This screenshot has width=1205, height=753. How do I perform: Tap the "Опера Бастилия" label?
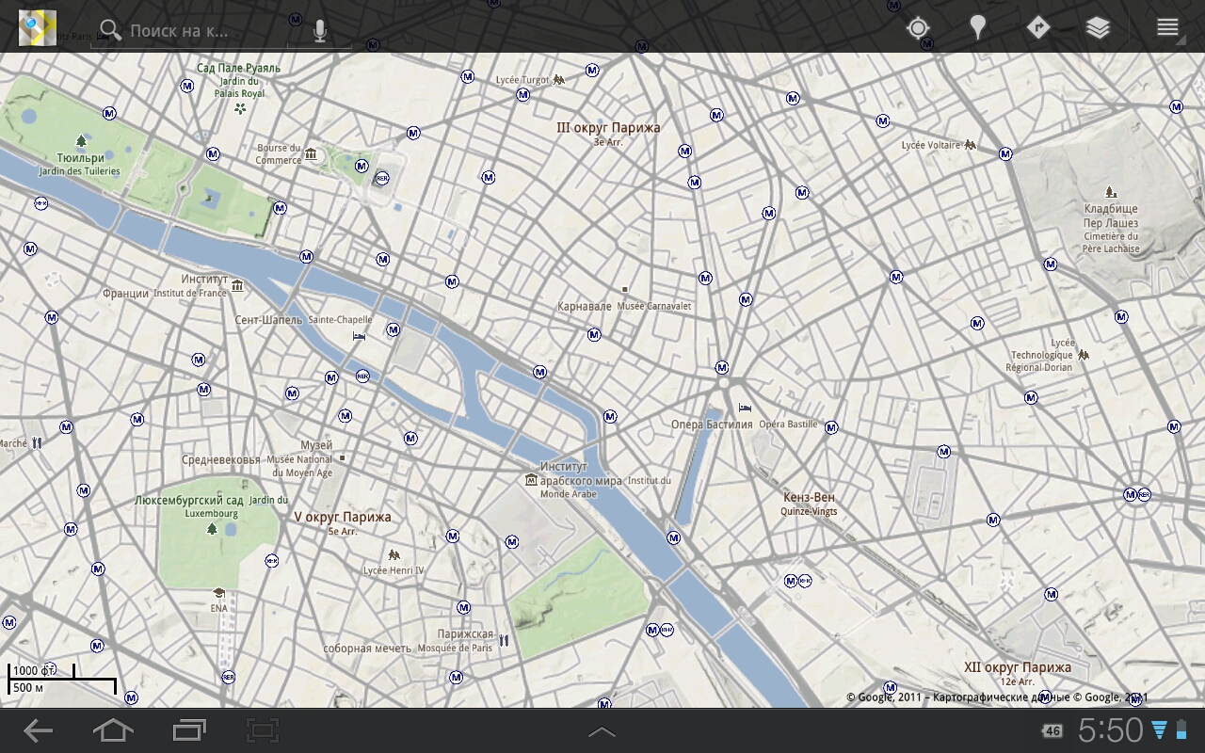712,425
